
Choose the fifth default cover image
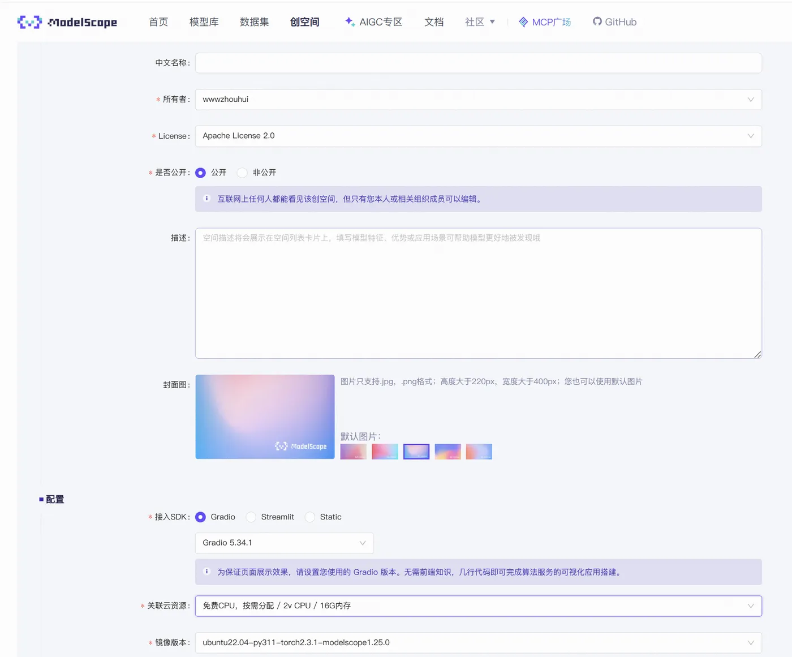pyautogui.click(x=479, y=452)
